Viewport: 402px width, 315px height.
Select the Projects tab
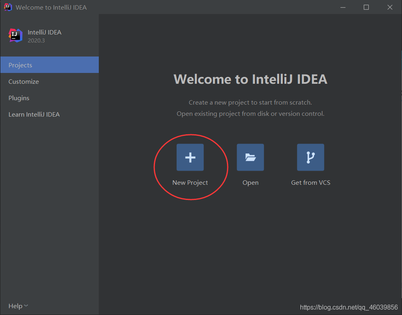49,65
